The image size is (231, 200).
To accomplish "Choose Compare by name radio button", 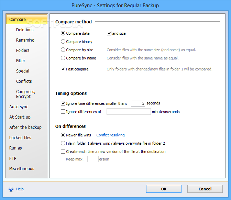I will pyautogui.click(x=63, y=58).
